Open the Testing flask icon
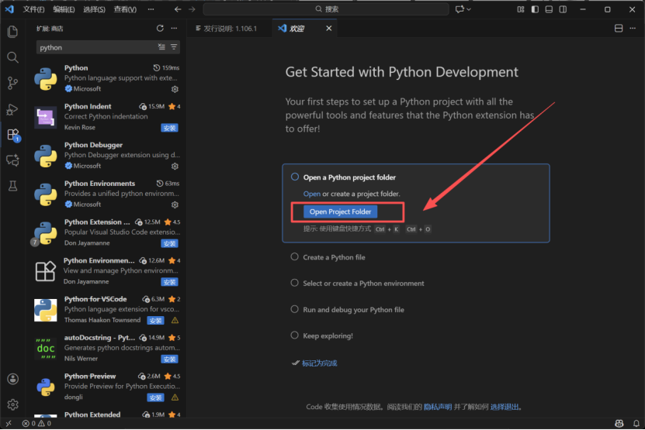The width and height of the screenshot is (645, 430). (x=12, y=186)
